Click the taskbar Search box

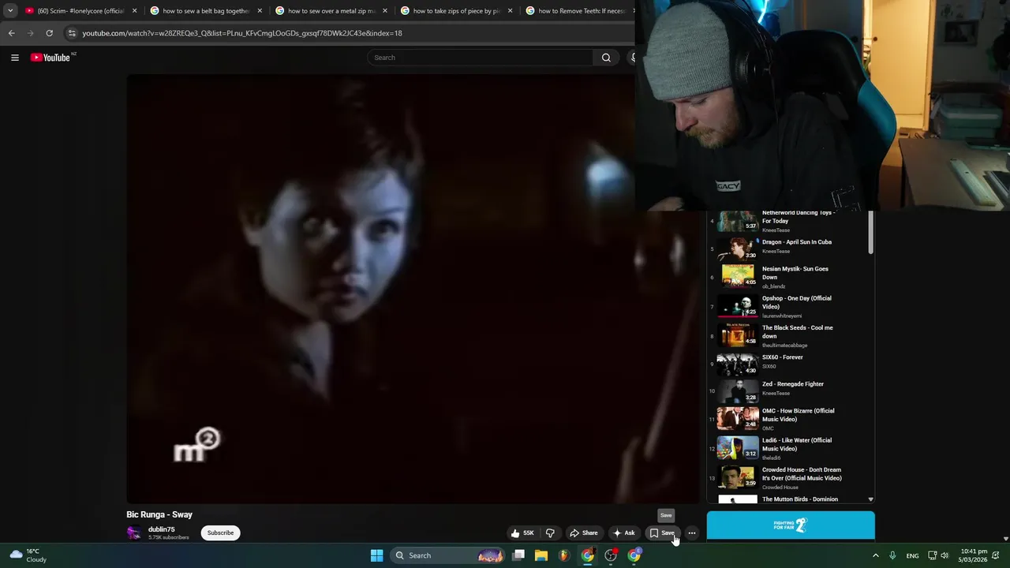(x=447, y=555)
